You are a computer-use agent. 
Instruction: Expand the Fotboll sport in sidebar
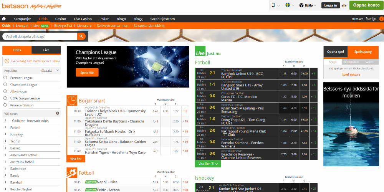pyautogui.click(x=5, y=127)
